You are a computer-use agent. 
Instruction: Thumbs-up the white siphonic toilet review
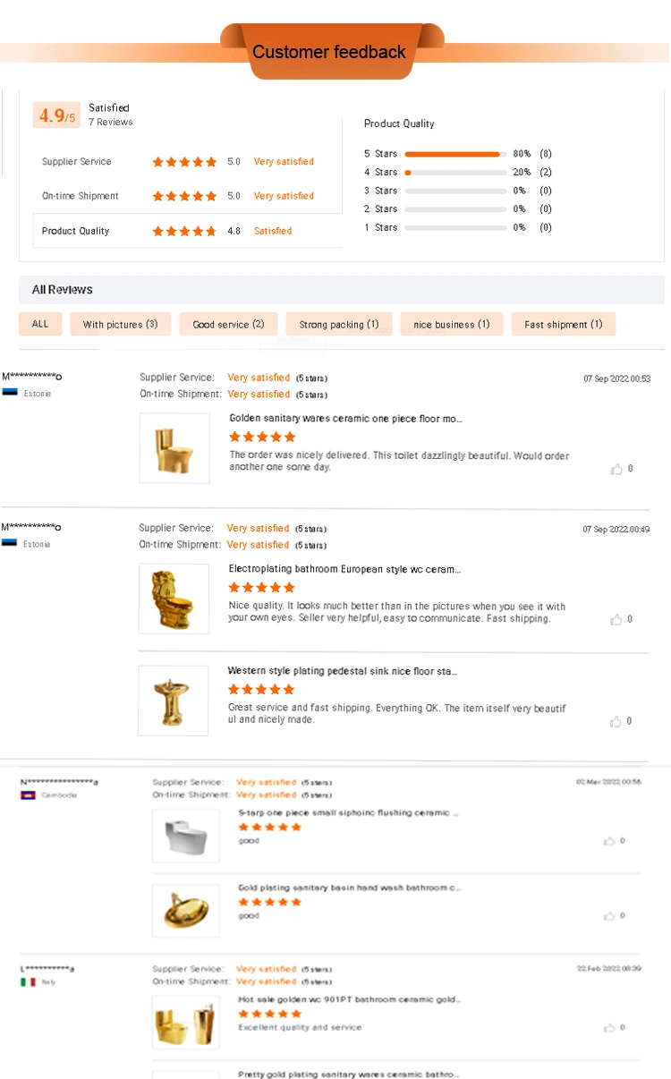pyautogui.click(x=609, y=841)
